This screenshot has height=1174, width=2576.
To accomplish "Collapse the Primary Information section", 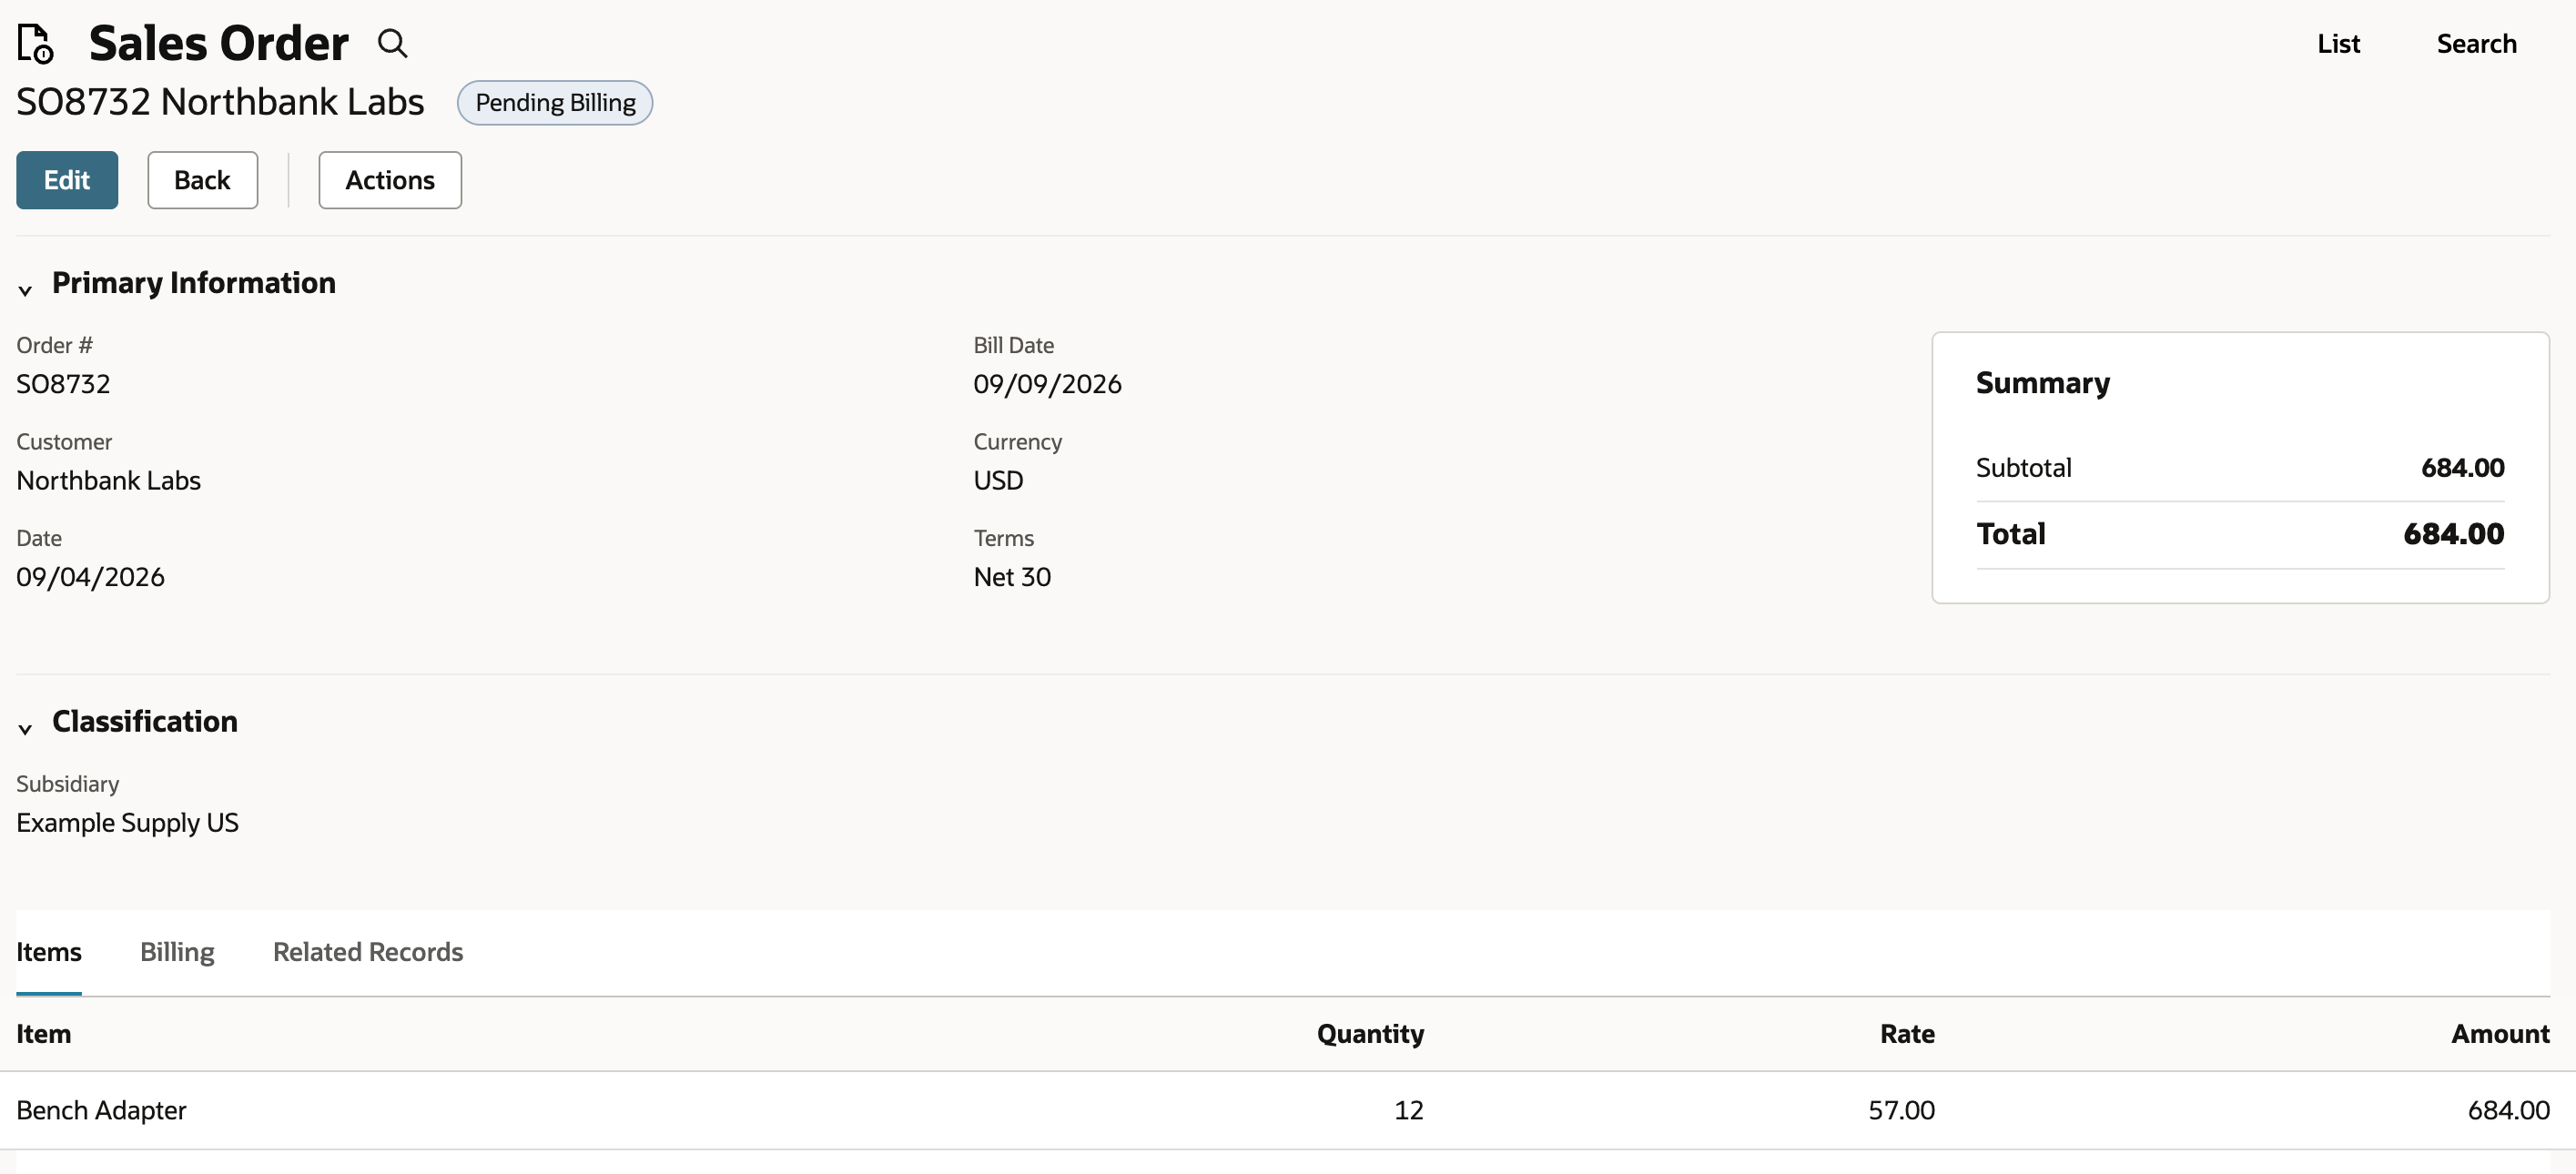I will (25, 290).
